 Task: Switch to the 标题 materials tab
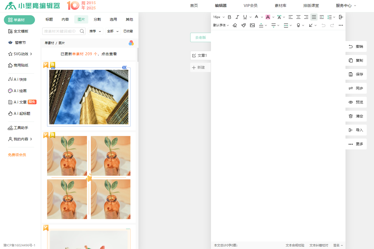point(49,19)
